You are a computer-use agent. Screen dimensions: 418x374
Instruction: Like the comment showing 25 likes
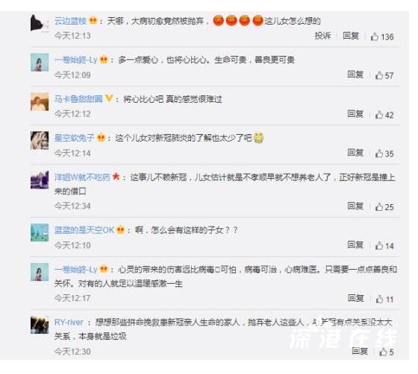[379, 206]
